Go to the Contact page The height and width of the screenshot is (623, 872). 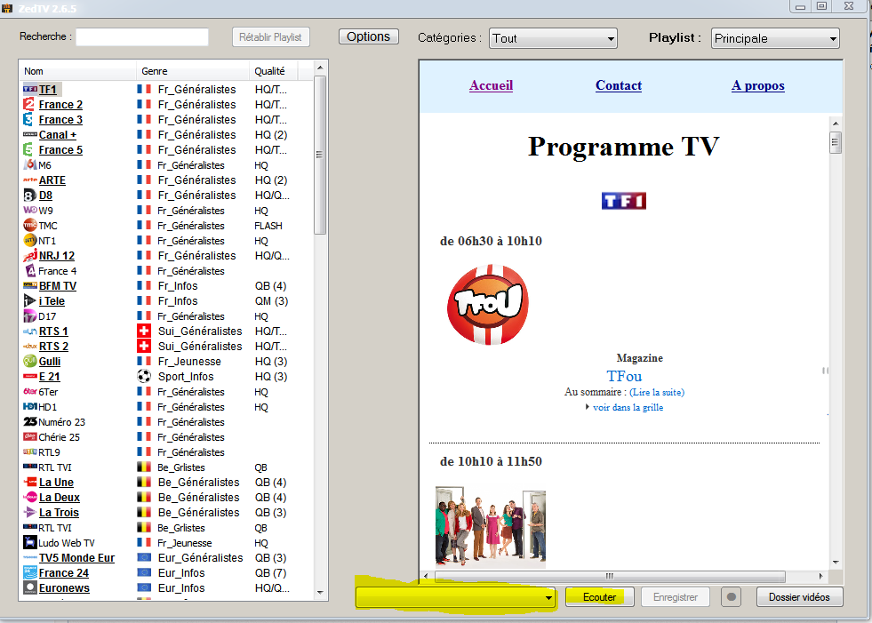pyautogui.click(x=618, y=85)
